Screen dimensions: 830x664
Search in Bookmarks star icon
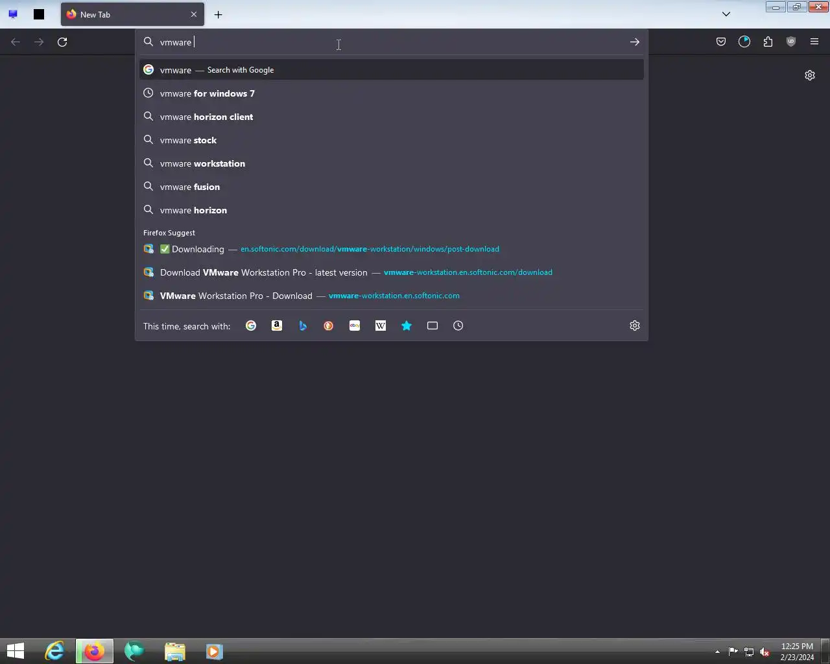pos(407,326)
